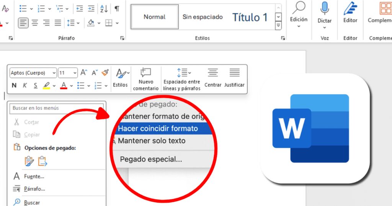Click the Buscar en los menús field

click(x=56, y=108)
